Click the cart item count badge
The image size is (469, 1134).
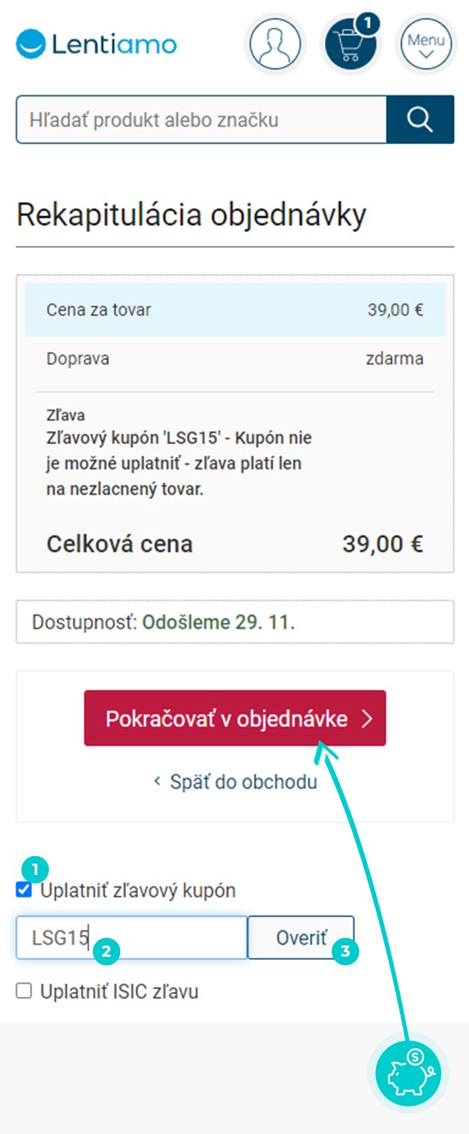(x=367, y=23)
